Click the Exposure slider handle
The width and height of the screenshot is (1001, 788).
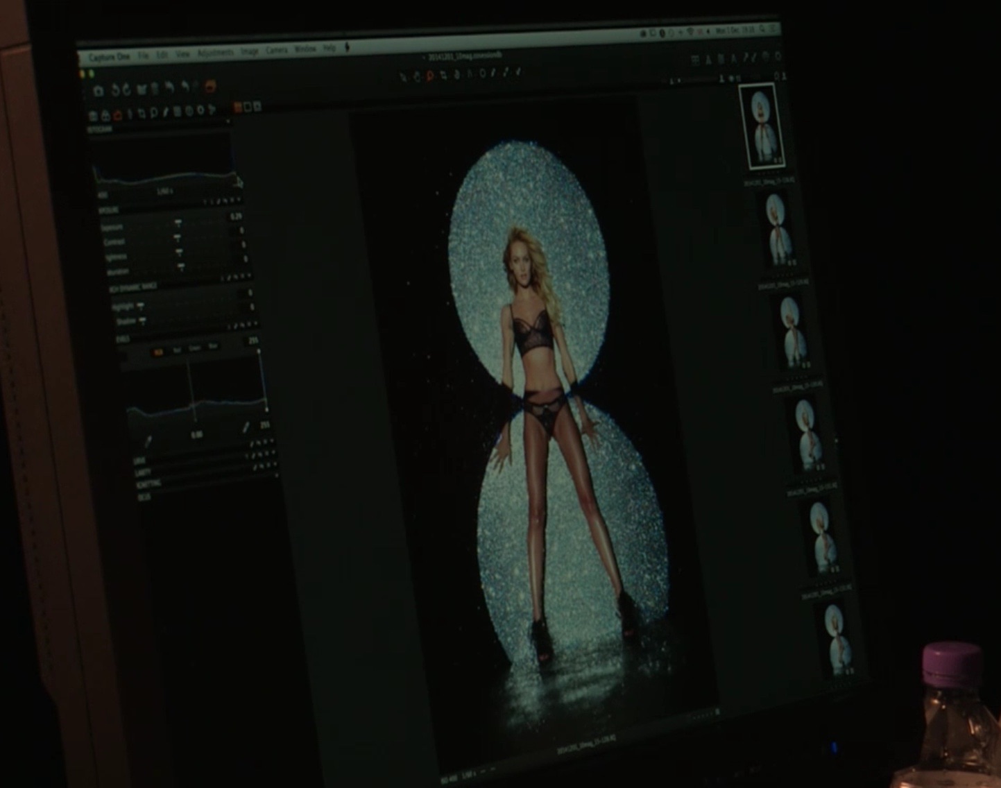click(178, 223)
